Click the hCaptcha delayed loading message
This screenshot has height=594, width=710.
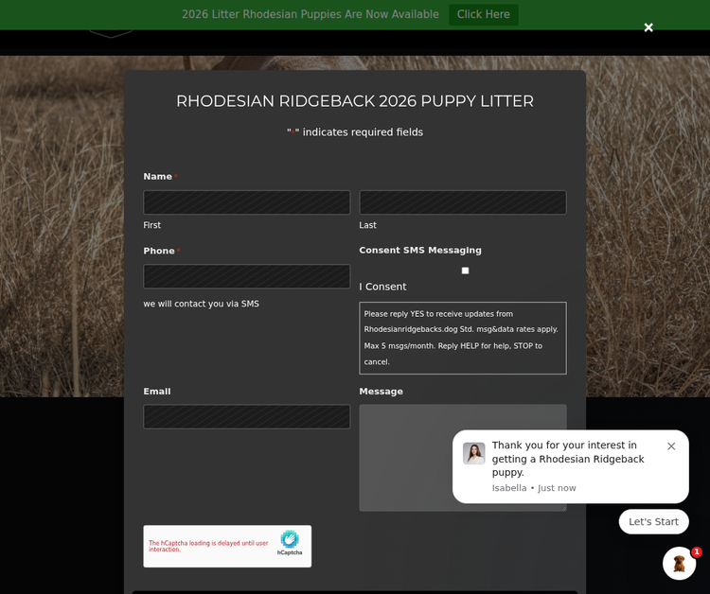point(208,546)
